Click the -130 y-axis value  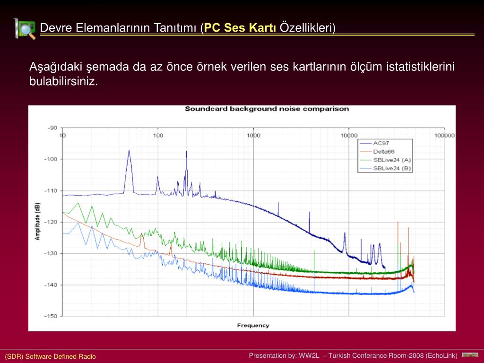(x=51, y=253)
